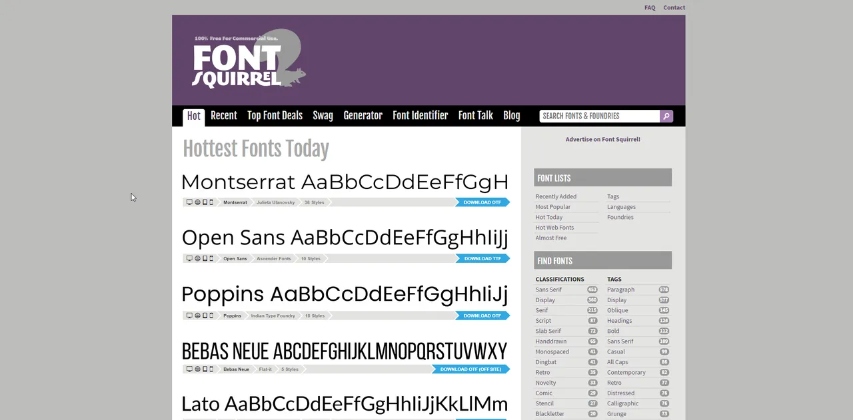
Task: Click the 18 Styles label for Poppins
Action: (x=315, y=315)
